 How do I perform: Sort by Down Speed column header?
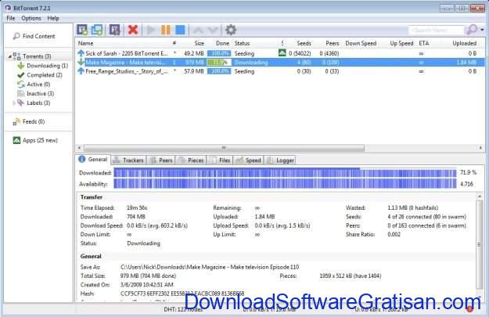click(361, 43)
